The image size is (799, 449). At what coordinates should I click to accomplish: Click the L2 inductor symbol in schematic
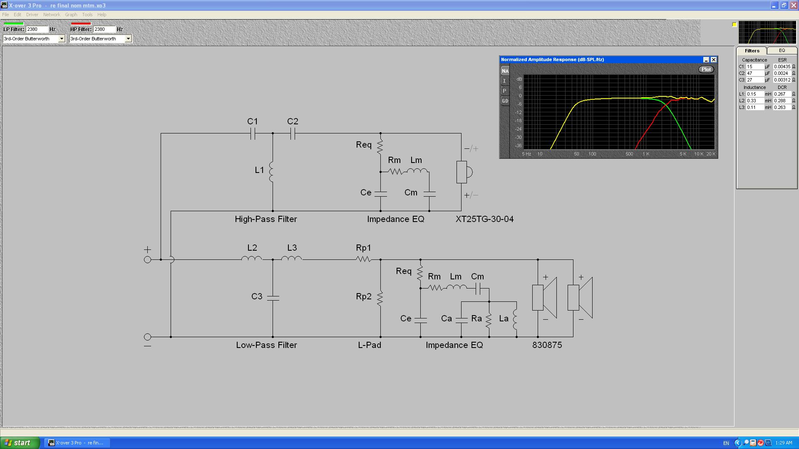coord(252,259)
